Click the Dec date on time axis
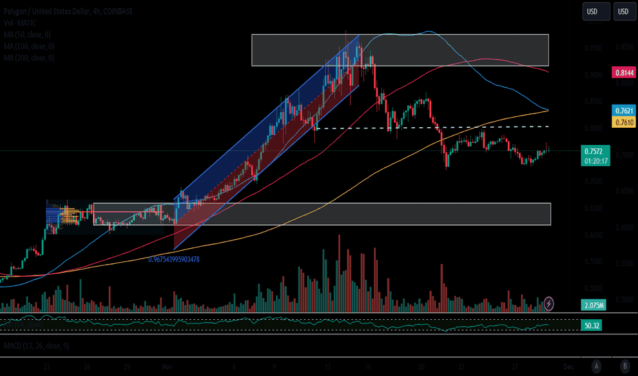This screenshot has height=376, width=638. click(568, 366)
